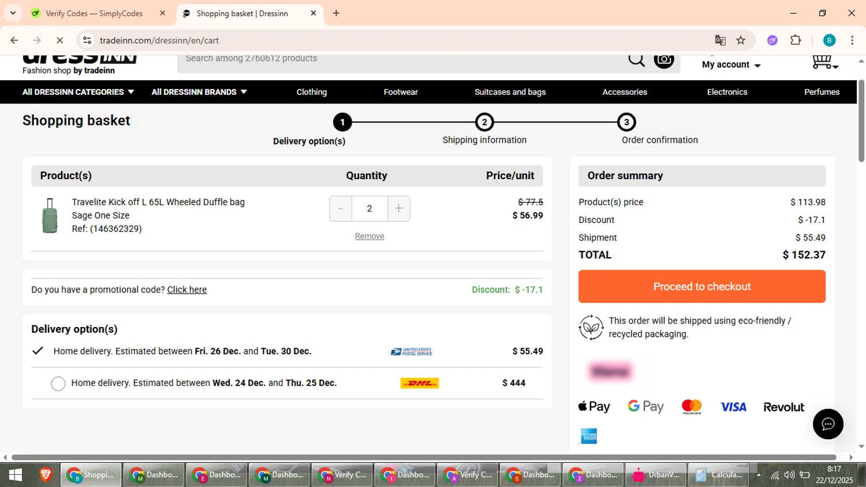866x487 pixels.
Task: Click the vertical page scrollbar
Action: click(861, 121)
